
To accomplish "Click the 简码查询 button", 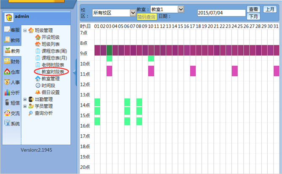I will tap(146, 17).
